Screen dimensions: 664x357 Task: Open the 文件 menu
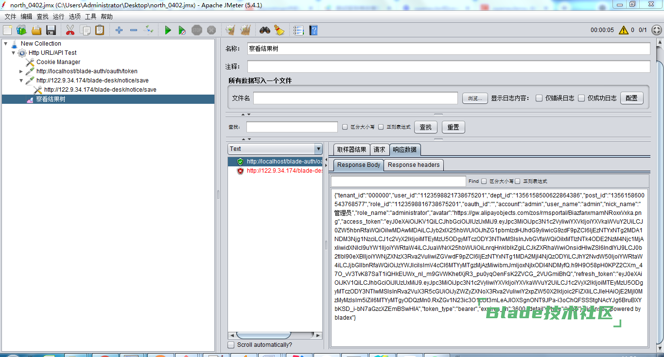pyautogui.click(x=10, y=16)
